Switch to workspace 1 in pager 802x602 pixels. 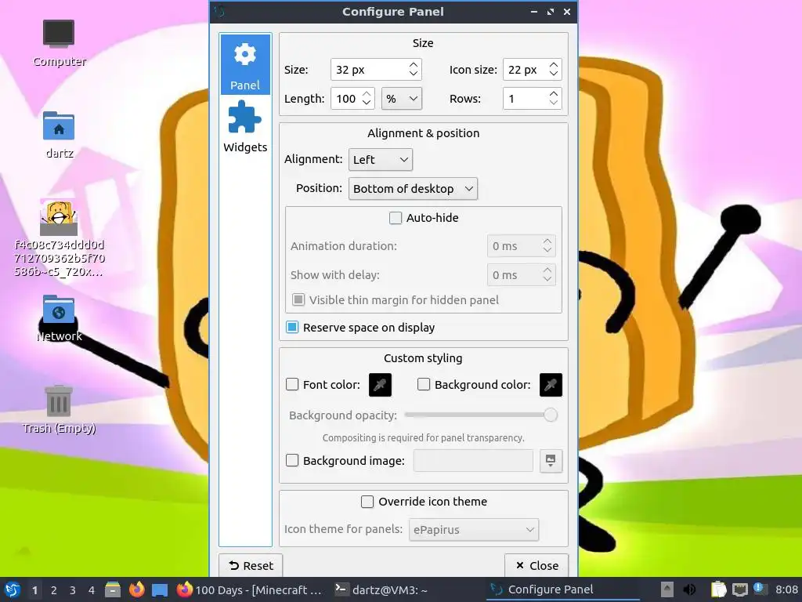pos(34,590)
